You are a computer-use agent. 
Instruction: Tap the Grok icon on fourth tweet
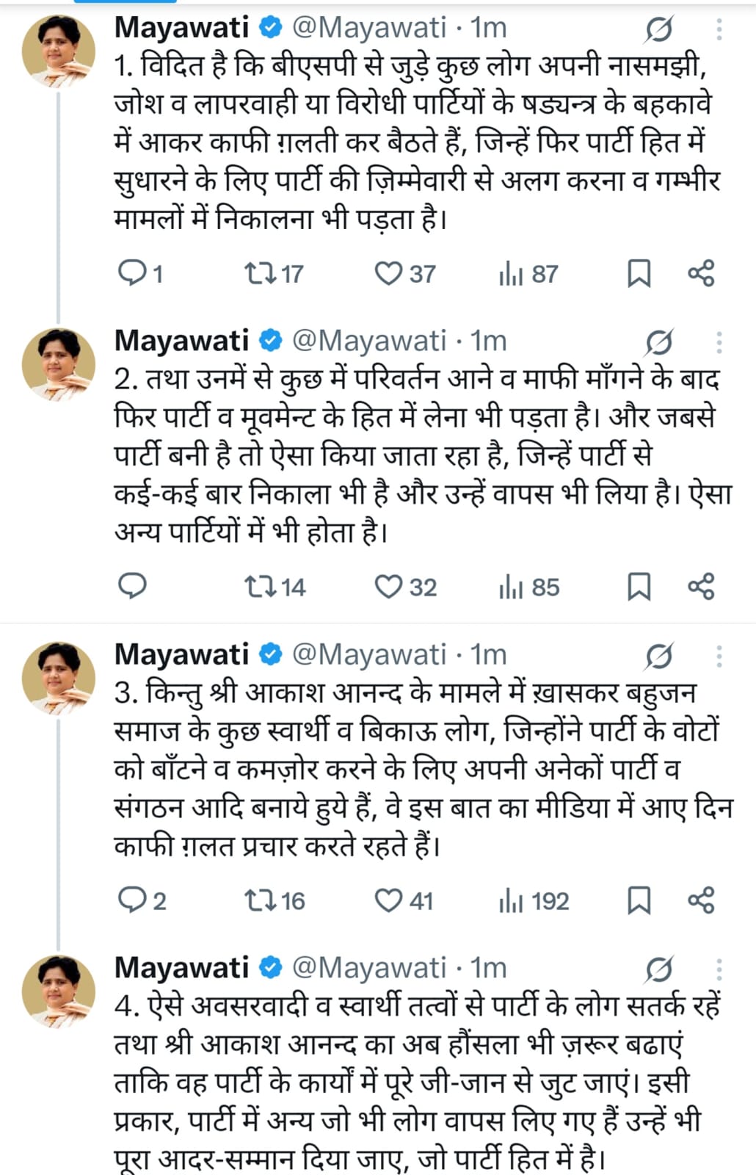(x=659, y=969)
